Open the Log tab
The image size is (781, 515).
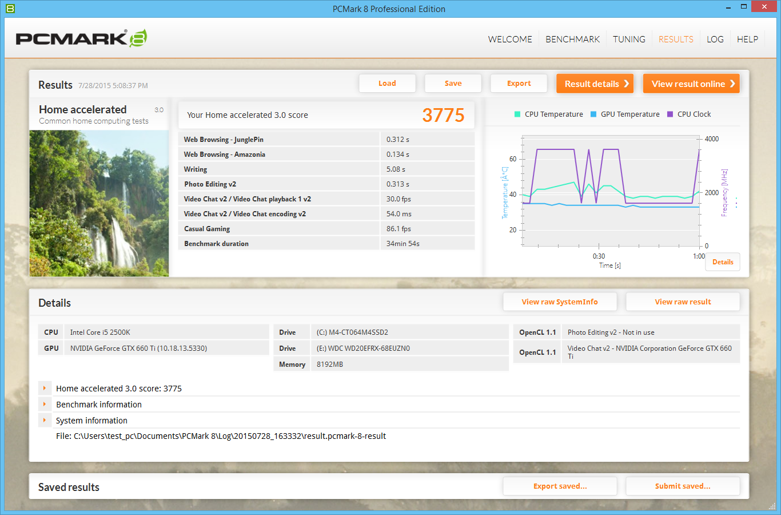pyautogui.click(x=715, y=39)
